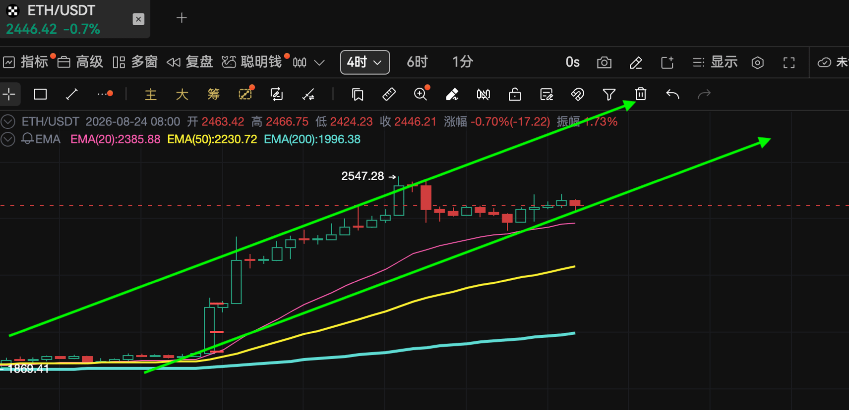Toggle the 大 indicator button

click(x=182, y=94)
